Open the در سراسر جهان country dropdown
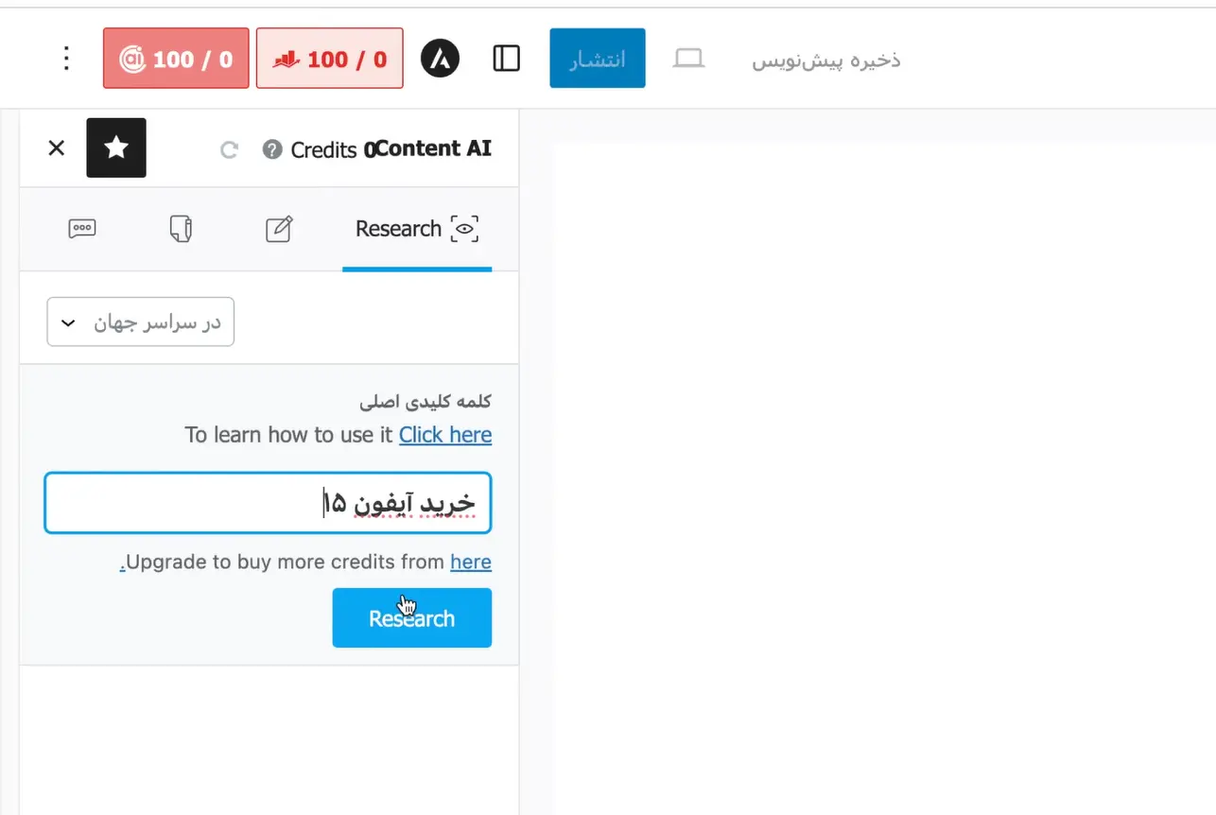This screenshot has width=1216, height=815. point(140,321)
